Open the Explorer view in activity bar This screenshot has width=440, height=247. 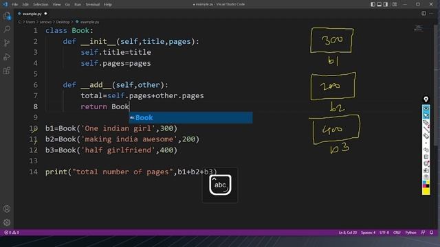[7, 16]
